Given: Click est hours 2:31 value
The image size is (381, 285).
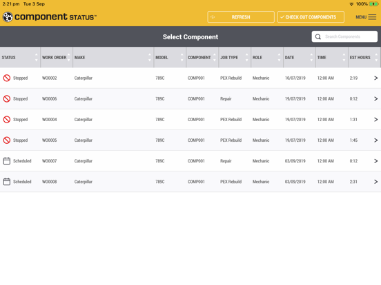Looking at the screenshot, I should click(x=353, y=182).
